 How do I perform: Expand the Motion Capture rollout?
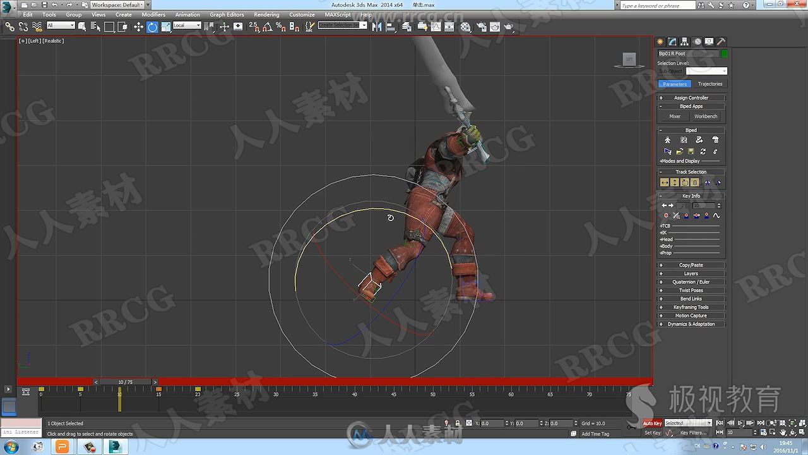pos(691,315)
